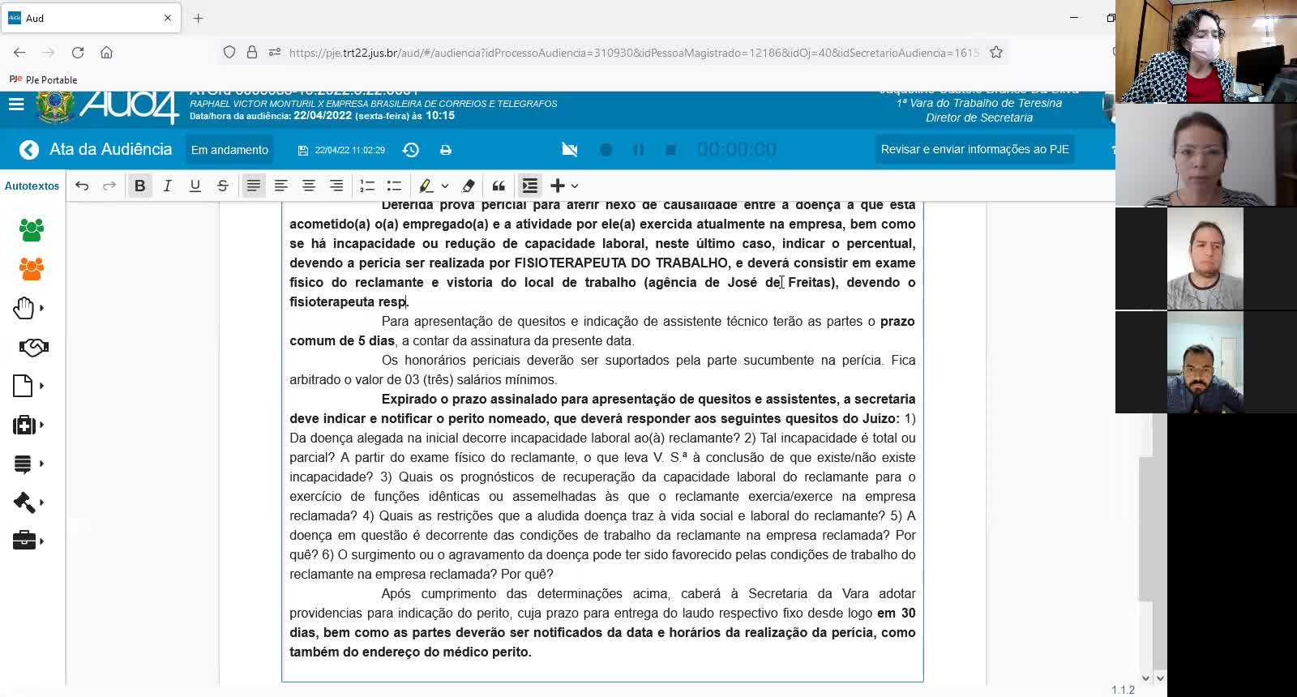Stop the recording
Viewport: 1297px width, 697px height.
click(x=670, y=150)
